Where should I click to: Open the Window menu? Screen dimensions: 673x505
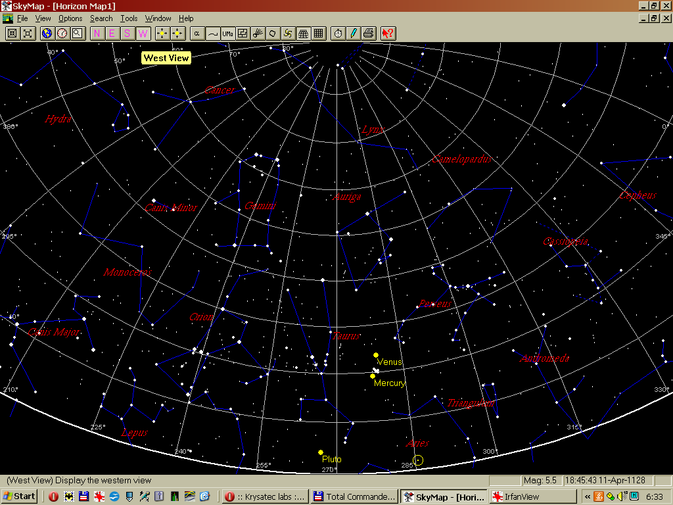pyautogui.click(x=158, y=18)
